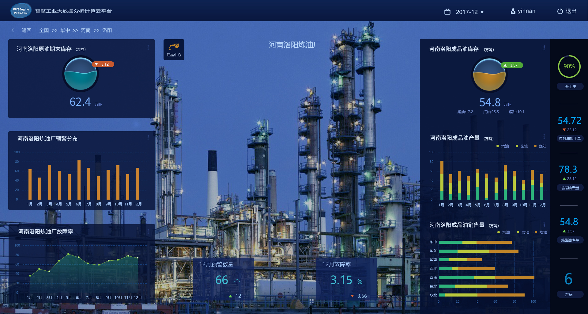Open more options on 成品油库存 panel
588x314 pixels.
(x=544, y=48)
